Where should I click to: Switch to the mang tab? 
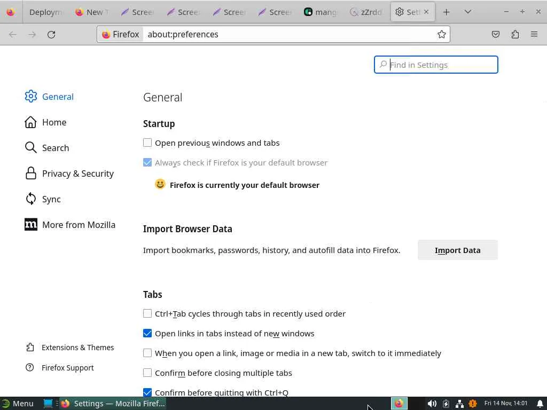tap(321, 12)
